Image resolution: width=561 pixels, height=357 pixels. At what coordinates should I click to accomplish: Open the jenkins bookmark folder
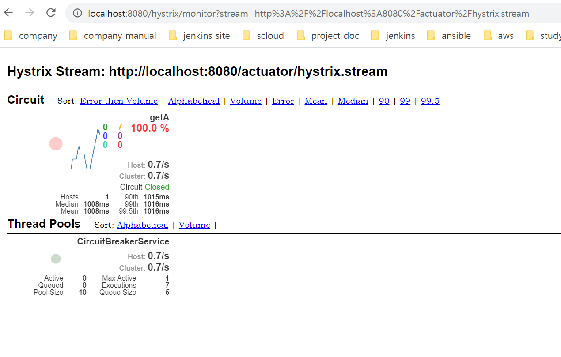393,36
